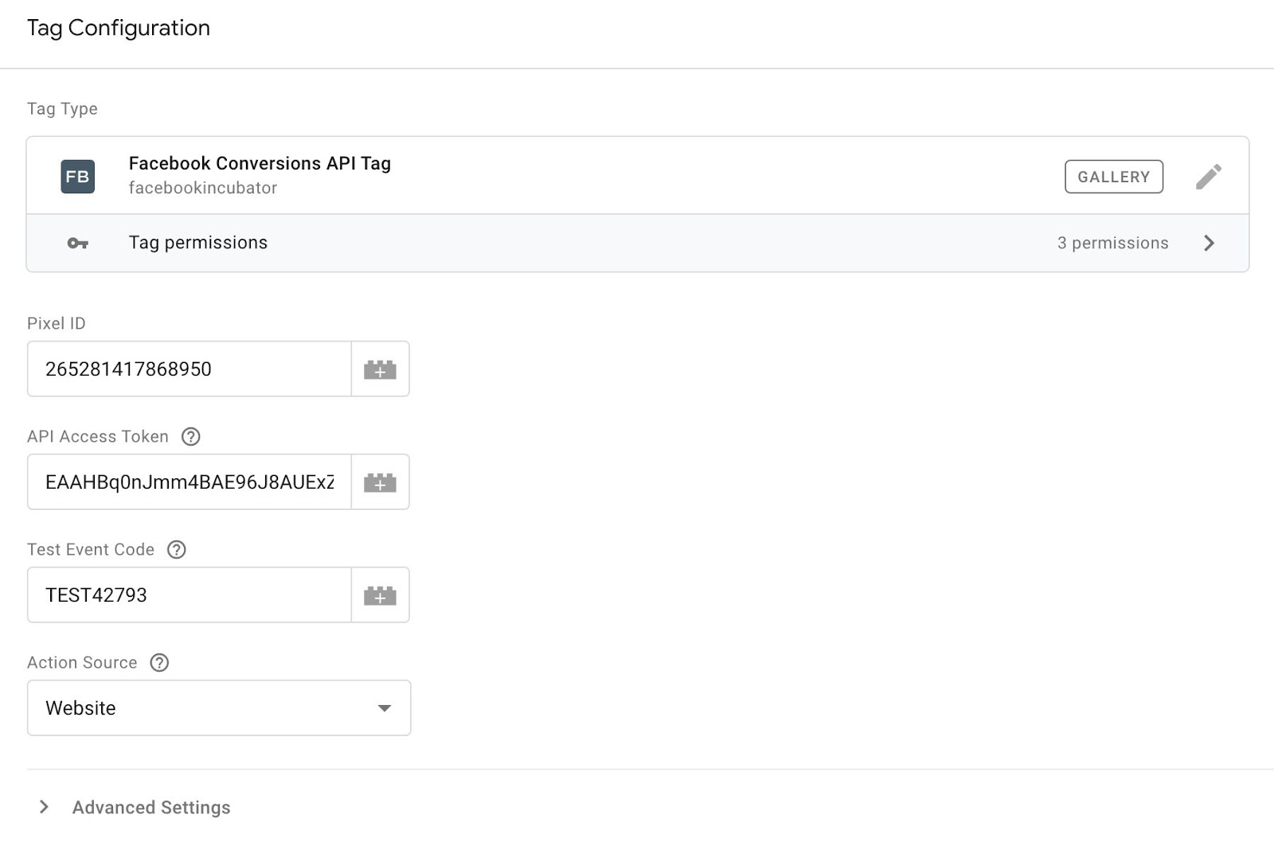The height and width of the screenshot is (842, 1274).
Task: Click the 'Pixel ID' label
Action: (57, 323)
